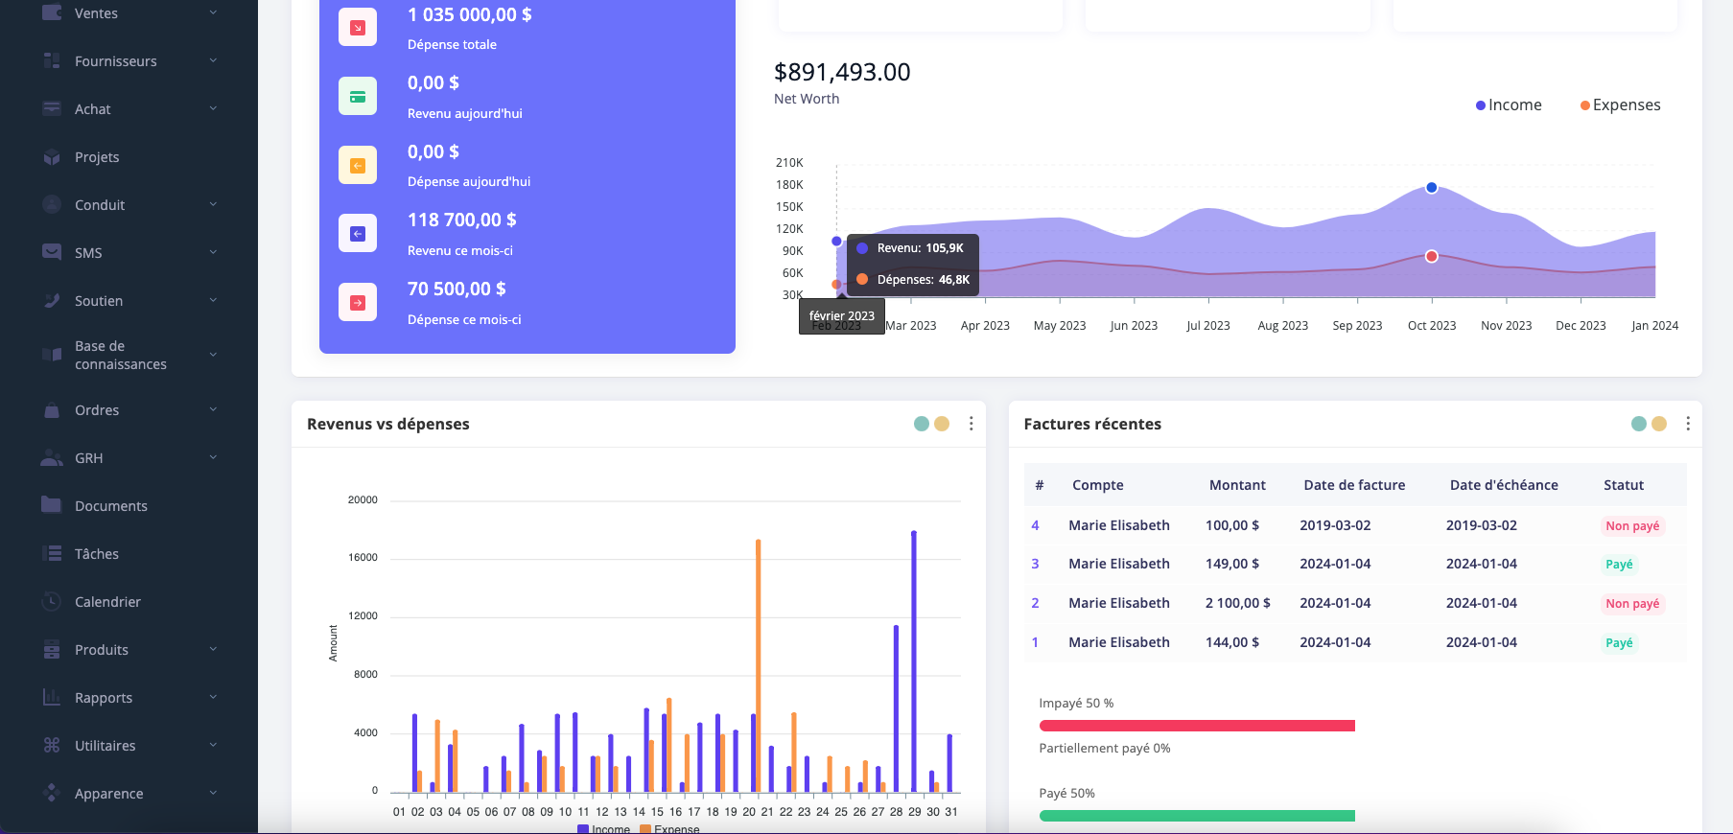The width and height of the screenshot is (1733, 834).
Task: Click the Calendrier clock icon
Action: [x=52, y=601]
